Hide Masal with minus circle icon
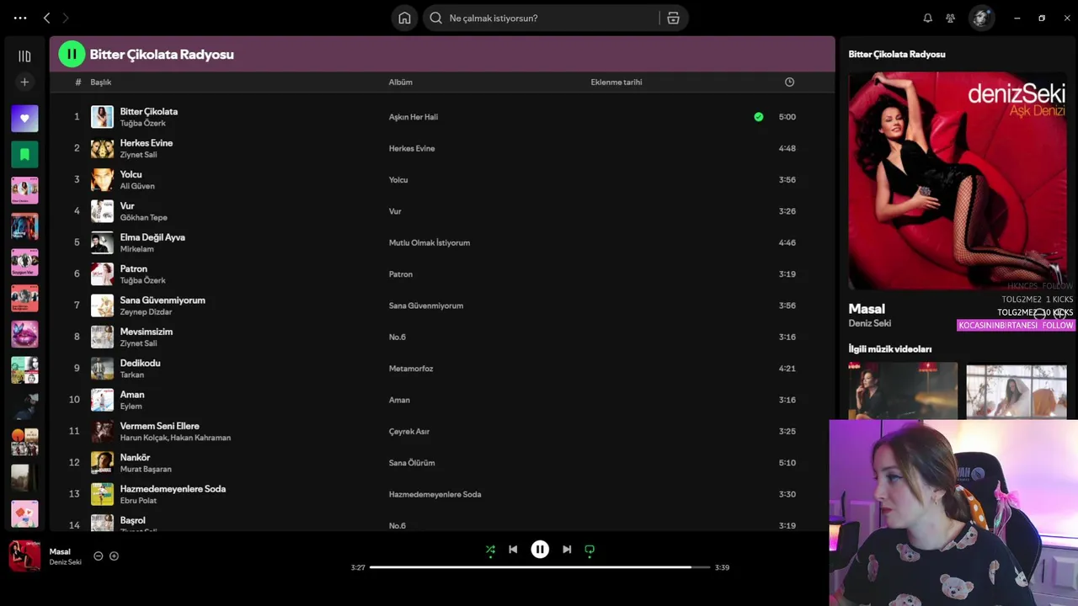The height and width of the screenshot is (606, 1078). 98,556
